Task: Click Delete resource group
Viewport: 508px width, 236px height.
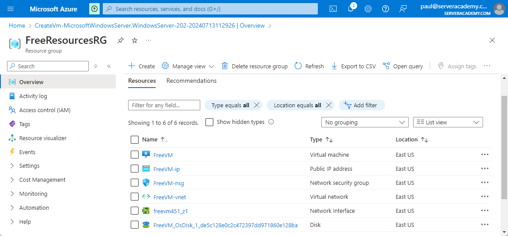Action: [x=254, y=66]
